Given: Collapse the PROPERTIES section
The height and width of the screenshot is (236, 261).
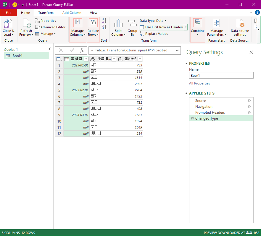Looking at the screenshot, I should tap(186, 63).
